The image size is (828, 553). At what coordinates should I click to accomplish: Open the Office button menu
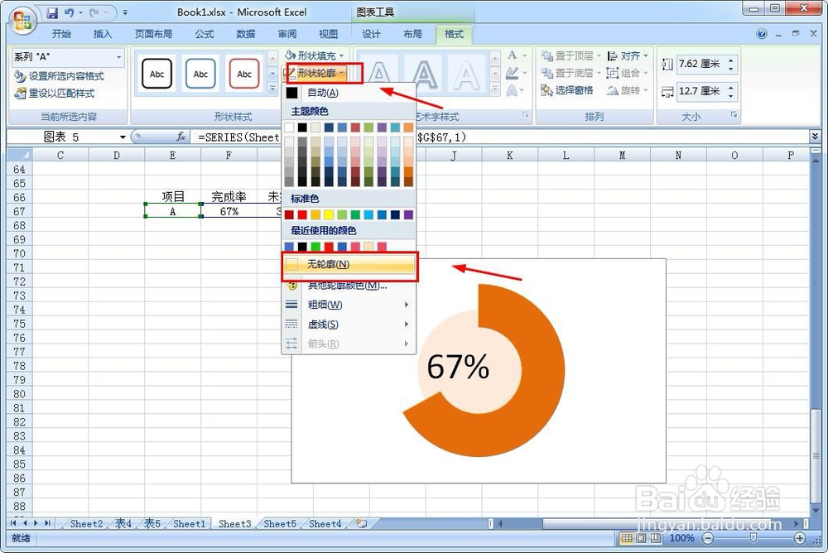[22, 22]
